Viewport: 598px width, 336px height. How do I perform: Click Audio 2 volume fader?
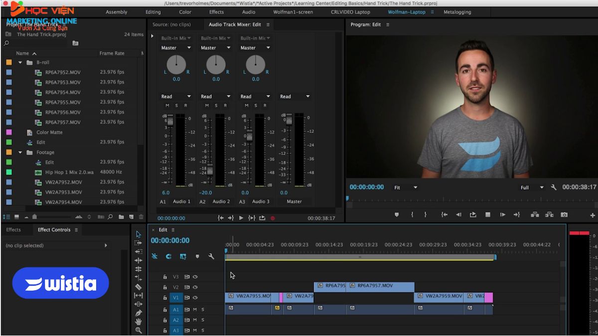210,169
